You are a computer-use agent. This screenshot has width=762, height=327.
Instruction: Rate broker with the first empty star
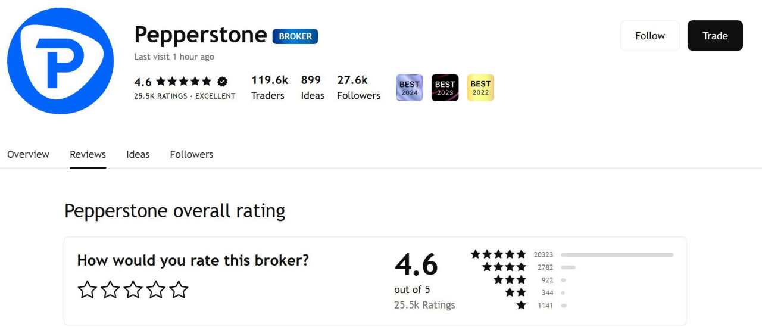click(88, 289)
